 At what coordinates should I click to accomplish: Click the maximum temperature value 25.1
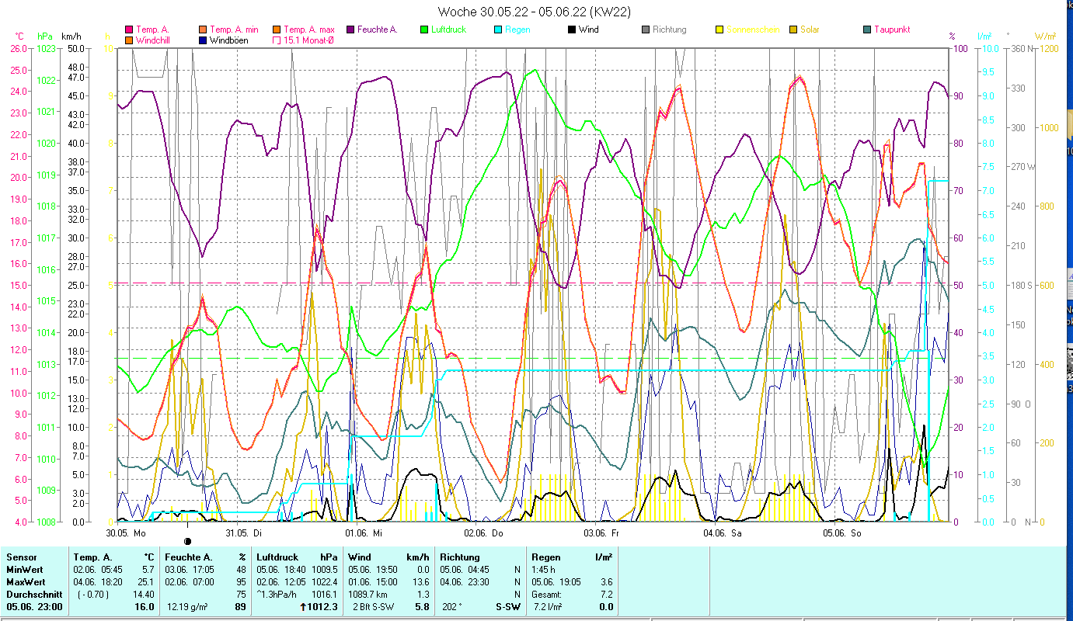pos(145,582)
